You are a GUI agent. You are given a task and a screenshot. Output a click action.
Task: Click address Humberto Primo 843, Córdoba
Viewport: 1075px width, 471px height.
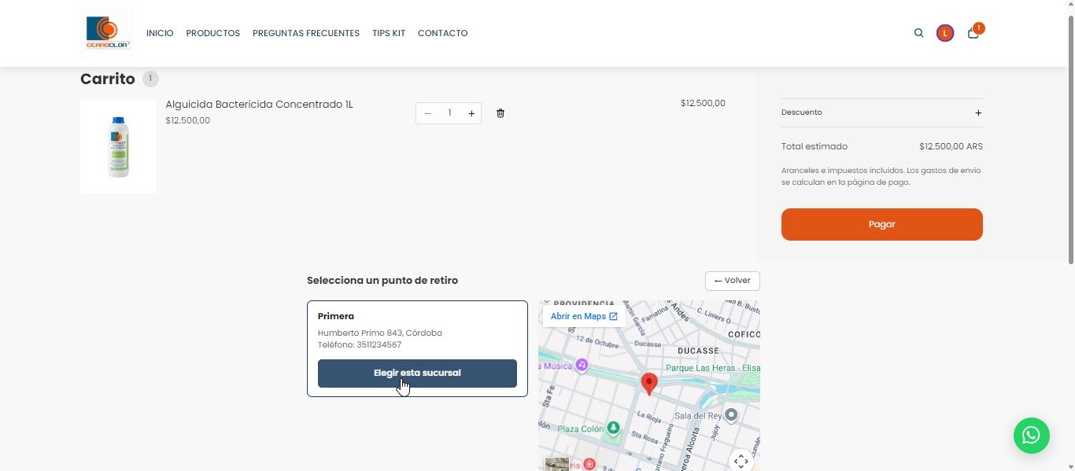(x=380, y=333)
